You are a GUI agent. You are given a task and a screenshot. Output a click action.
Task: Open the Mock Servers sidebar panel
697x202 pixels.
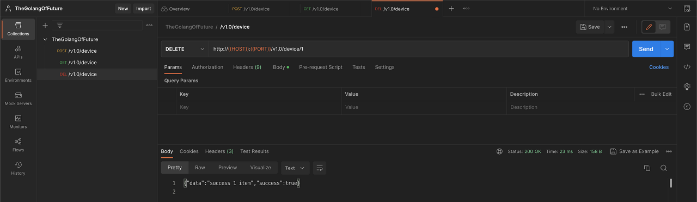pos(18,99)
